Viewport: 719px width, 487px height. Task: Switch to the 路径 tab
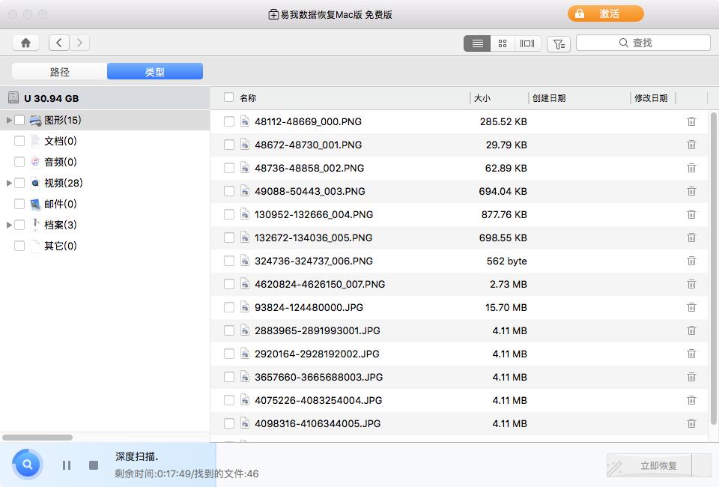click(59, 71)
